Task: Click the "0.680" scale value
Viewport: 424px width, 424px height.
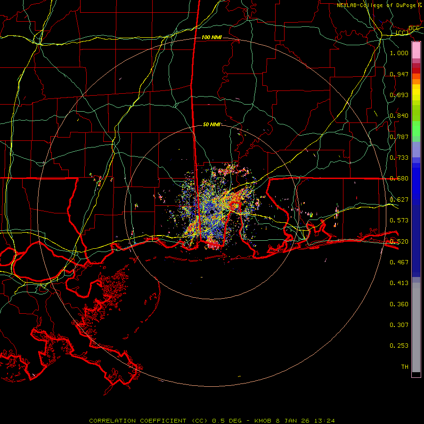Action: [399, 178]
